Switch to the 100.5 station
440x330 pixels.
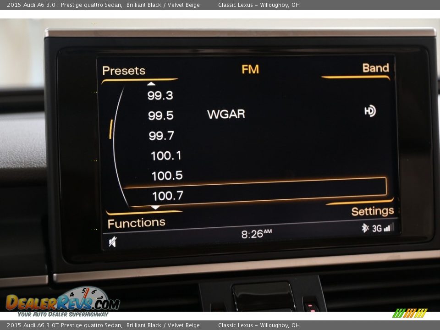[x=167, y=176]
